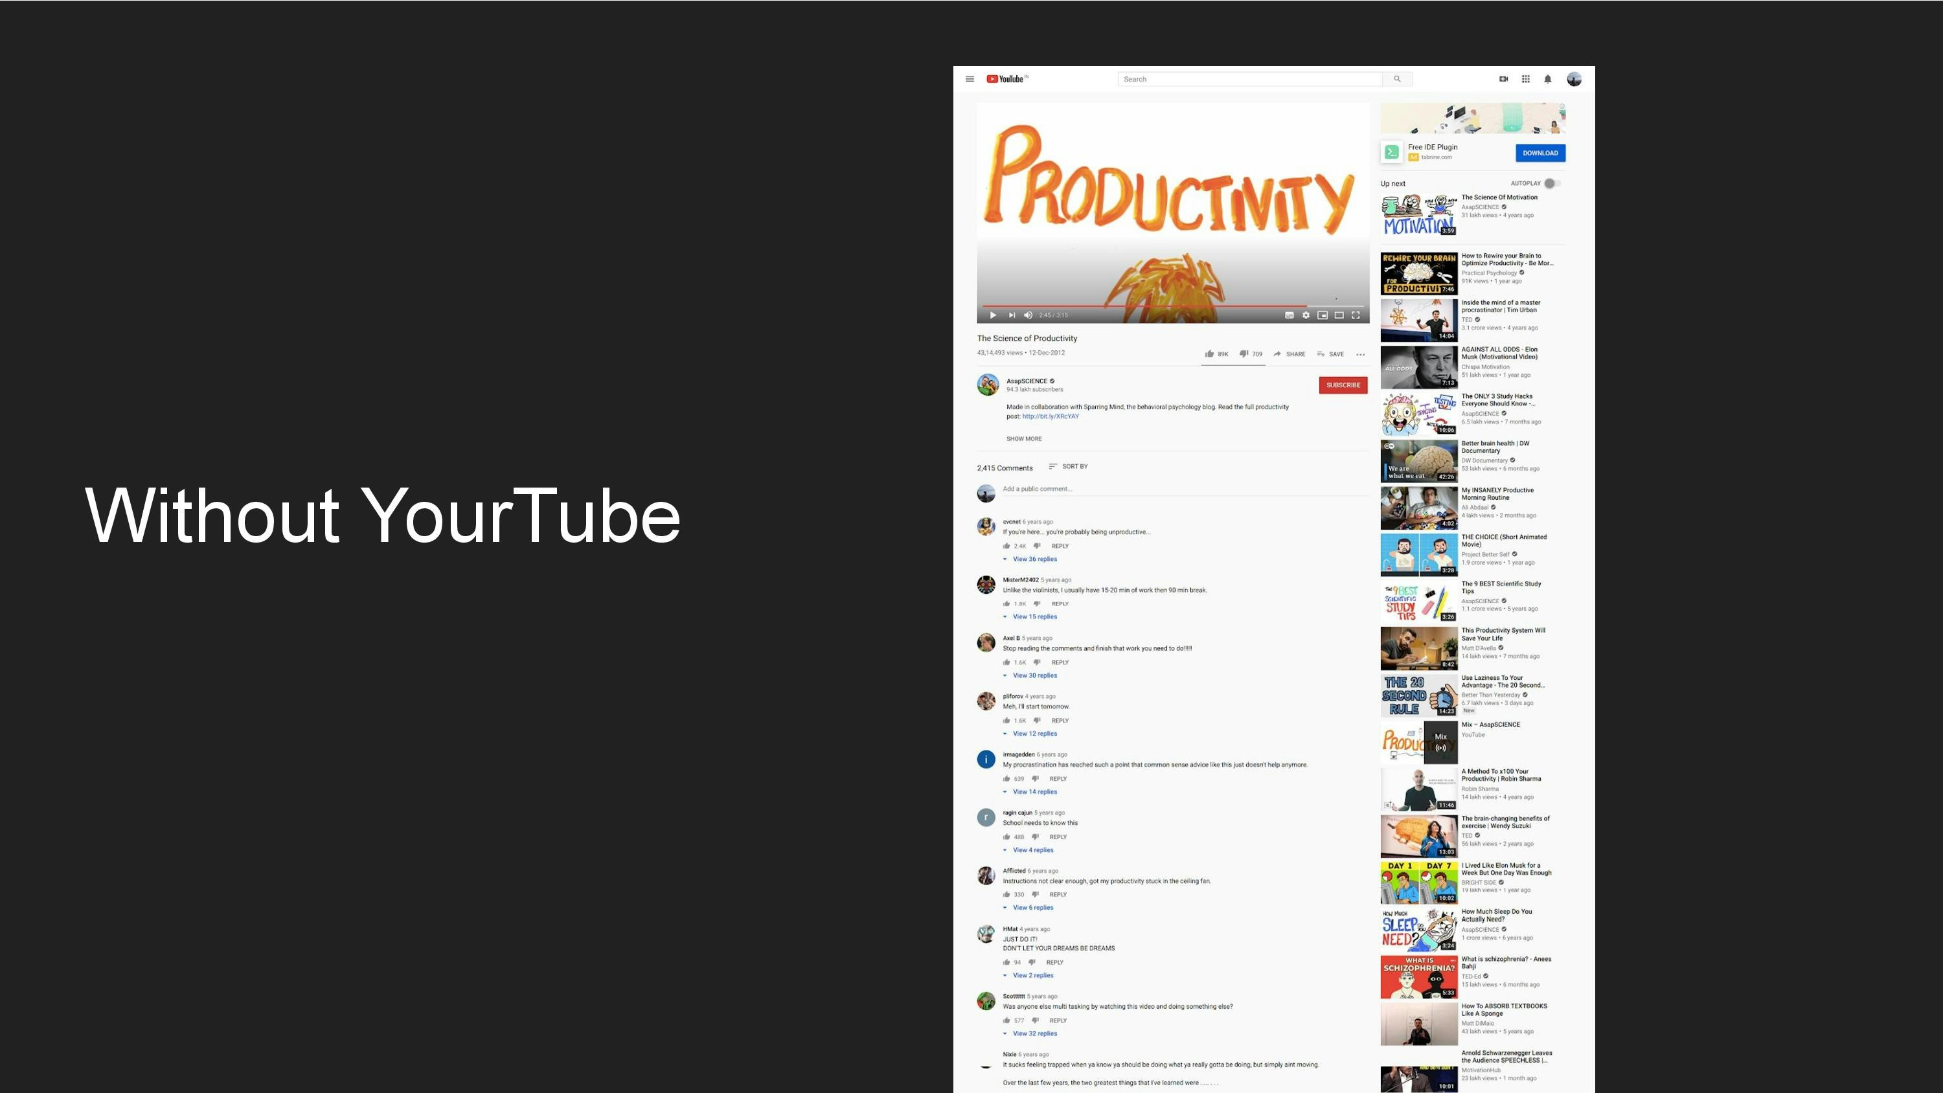The width and height of the screenshot is (1943, 1093).
Task: Open the YouTube apps grid icon
Action: (1525, 79)
